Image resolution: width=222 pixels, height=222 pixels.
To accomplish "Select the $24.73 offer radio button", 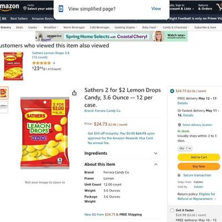I will 172,91.
